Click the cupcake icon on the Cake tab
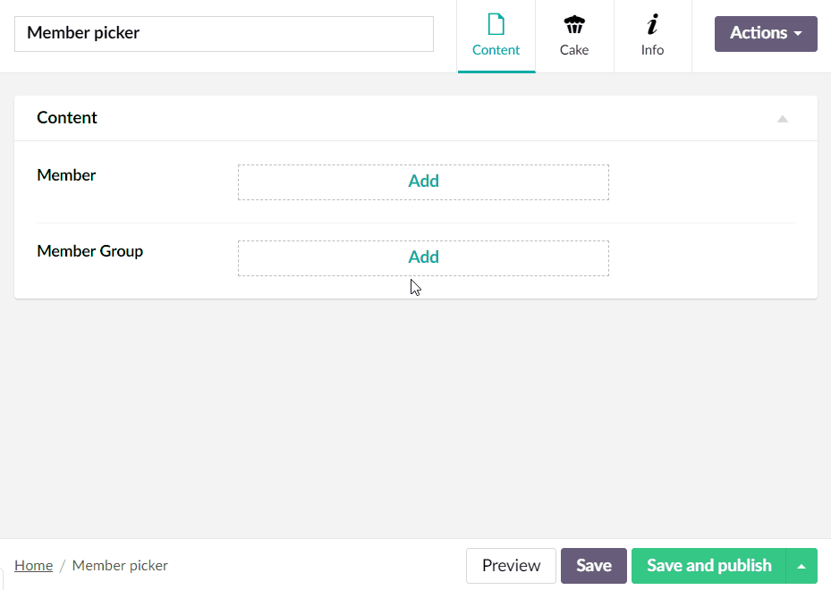The width and height of the screenshot is (831, 590). click(574, 25)
